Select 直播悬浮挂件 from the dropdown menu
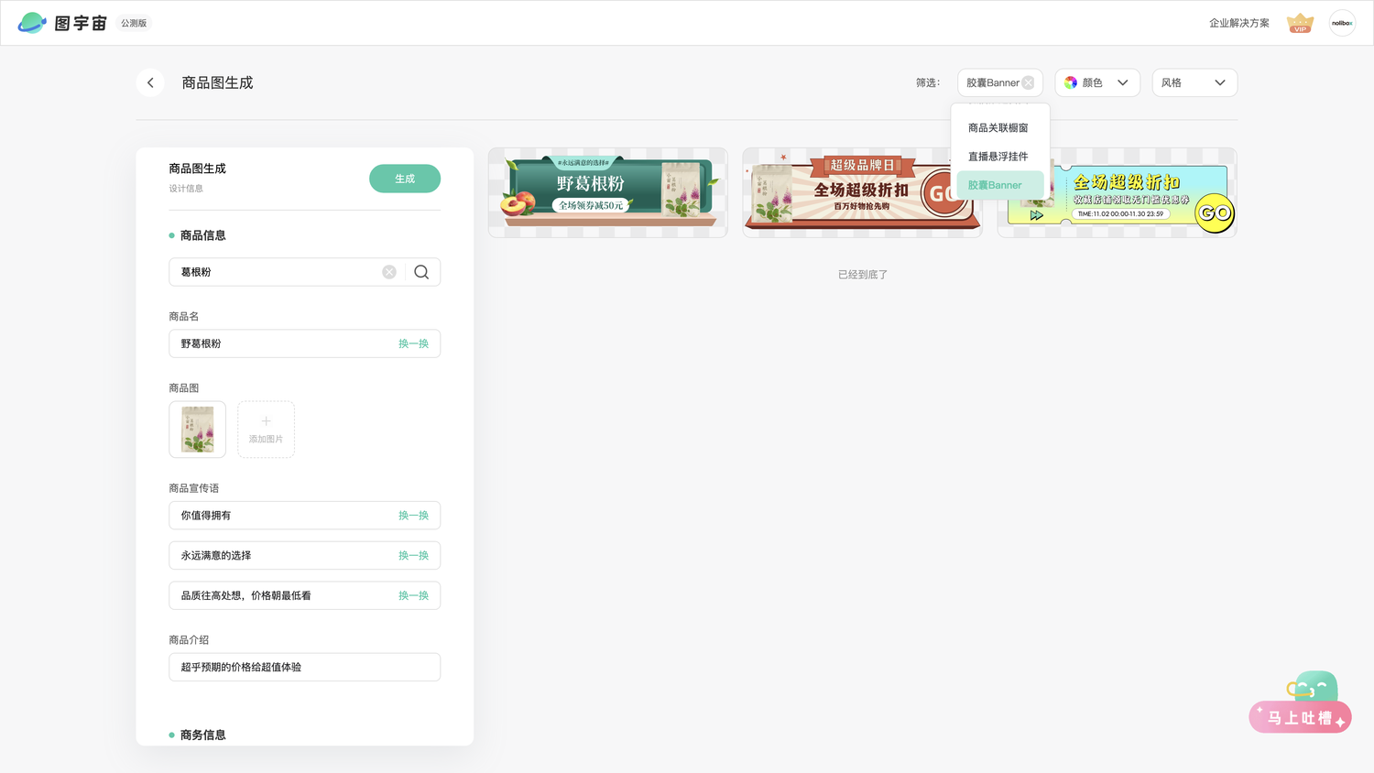The height and width of the screenshot is (773, 1374). point(999,157)
